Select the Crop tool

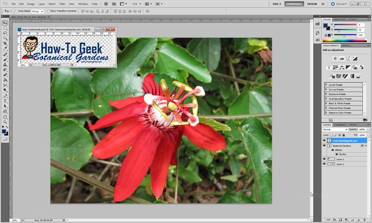coord(5,43)
